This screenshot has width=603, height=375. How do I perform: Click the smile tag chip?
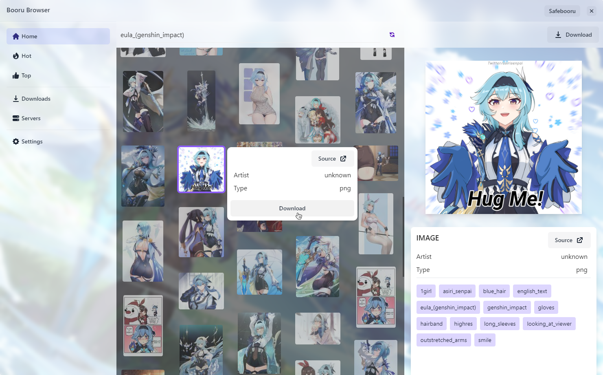[485, 340]
